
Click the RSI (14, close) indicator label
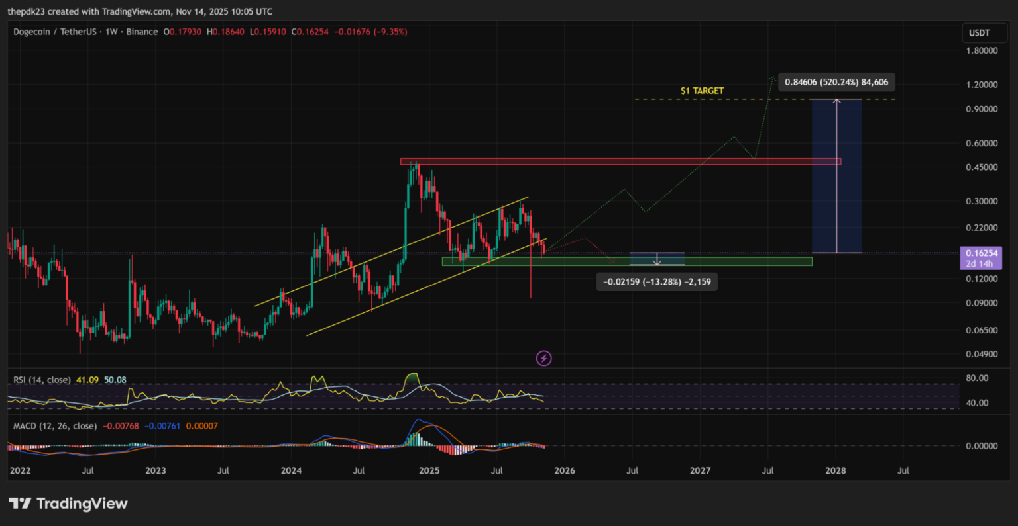coord(42,380)
